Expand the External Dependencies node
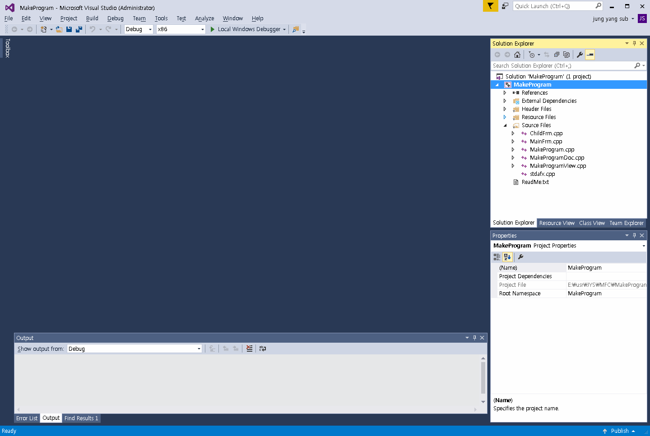 pyautogui.click(x=505, y=101)
